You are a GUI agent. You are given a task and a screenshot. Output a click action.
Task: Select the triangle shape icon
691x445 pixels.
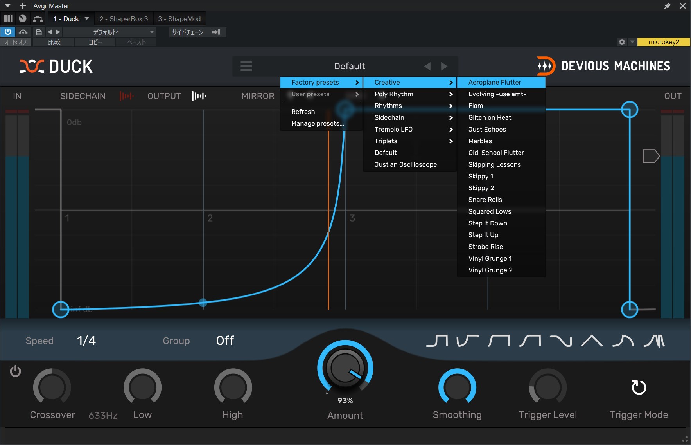pyautogui.click(x=592, y=341)
